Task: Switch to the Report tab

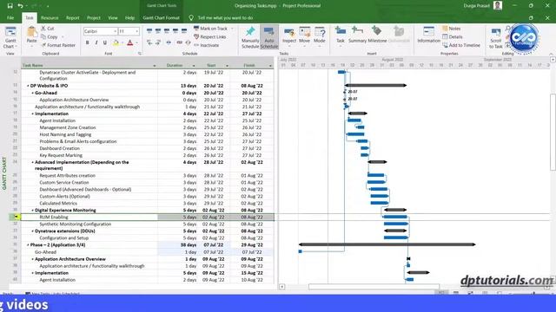Action: click(73, 17)
